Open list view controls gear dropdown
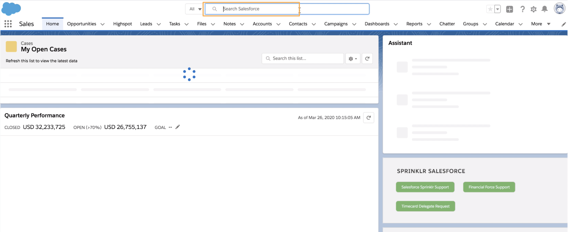The height and width of the screenshot is (232, 568). [353, 59]
